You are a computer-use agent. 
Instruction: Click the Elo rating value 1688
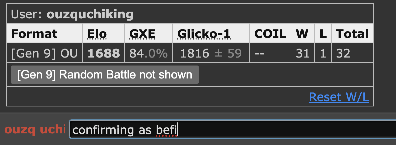(104, 53)
